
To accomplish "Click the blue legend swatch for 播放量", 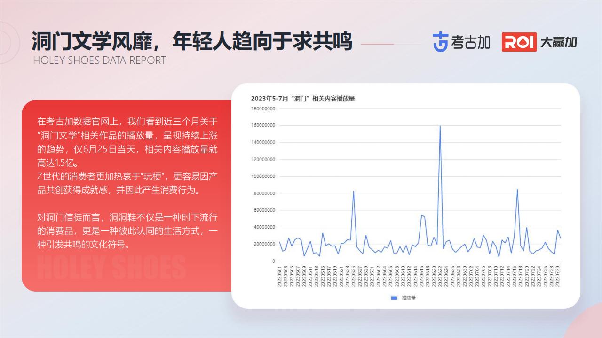I will (x=394, y=298).
